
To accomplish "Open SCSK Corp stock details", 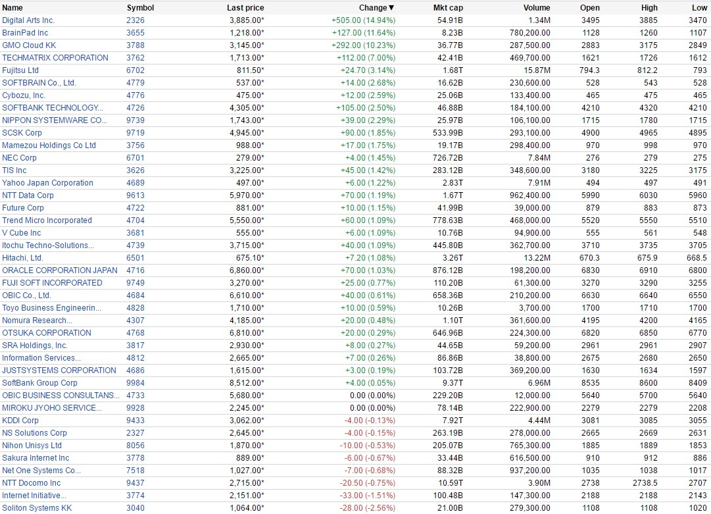I will click(22, 133).
